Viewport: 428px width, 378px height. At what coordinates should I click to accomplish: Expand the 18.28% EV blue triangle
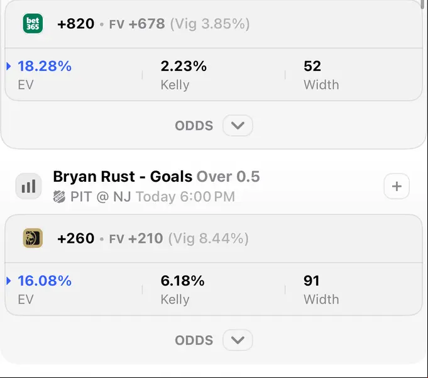tap(8, 66)
